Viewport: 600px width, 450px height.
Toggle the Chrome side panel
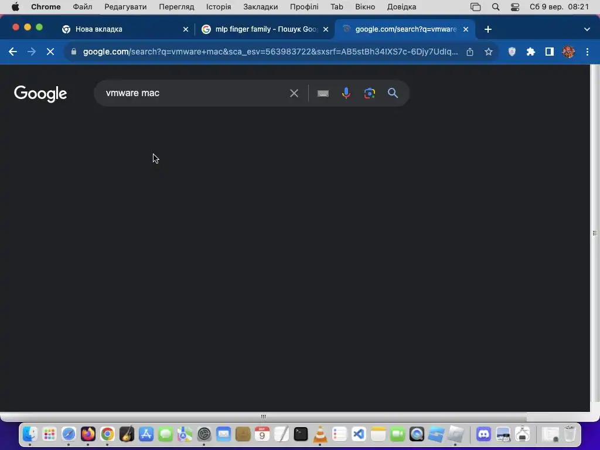point(550,52)
